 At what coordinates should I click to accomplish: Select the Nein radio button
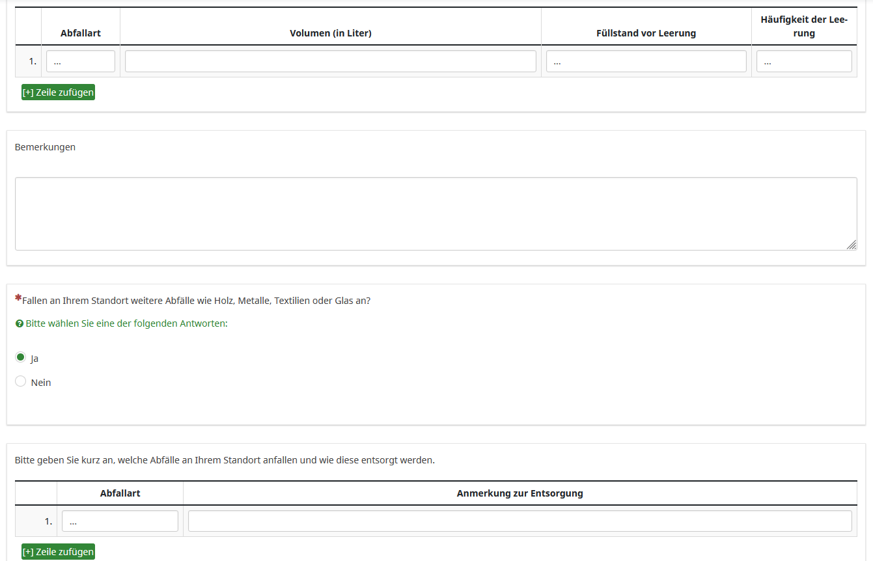[x=21, y=381]
